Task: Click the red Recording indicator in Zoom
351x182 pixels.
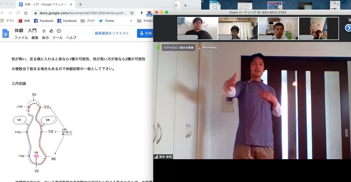Action: tap(207, 48)
